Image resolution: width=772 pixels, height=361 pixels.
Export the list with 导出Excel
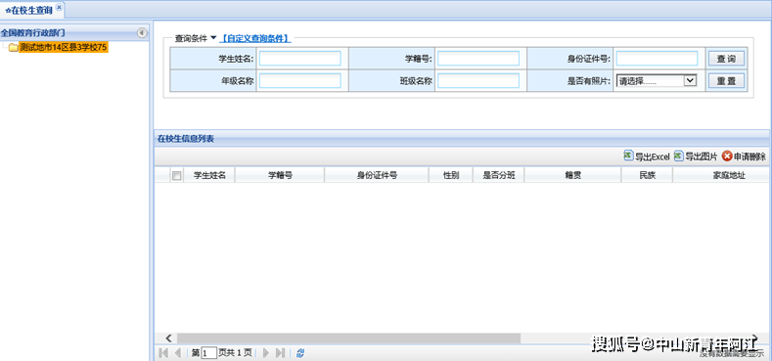click(x=647, y=157)
